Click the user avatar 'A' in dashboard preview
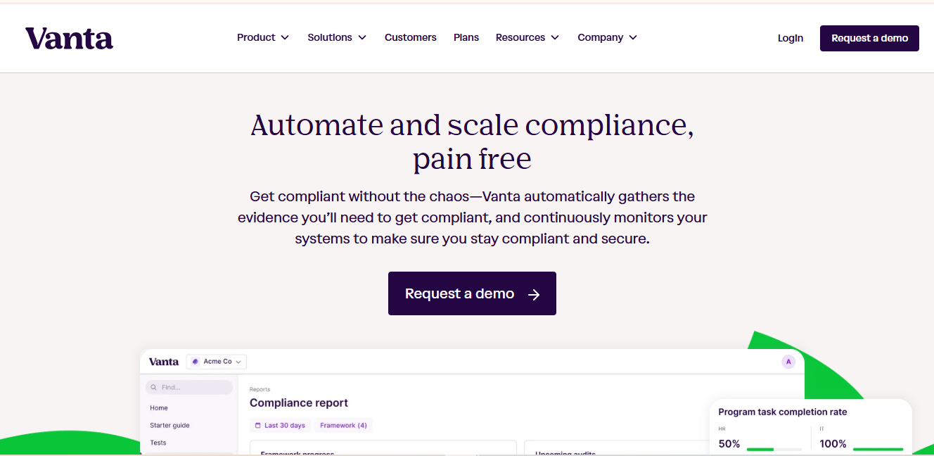The width and height of the screenshot is (934, 456). (x=788, y=362)
